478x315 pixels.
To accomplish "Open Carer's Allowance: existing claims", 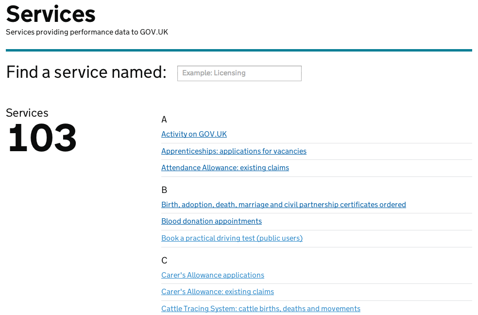I will click(x=218, y=292).
